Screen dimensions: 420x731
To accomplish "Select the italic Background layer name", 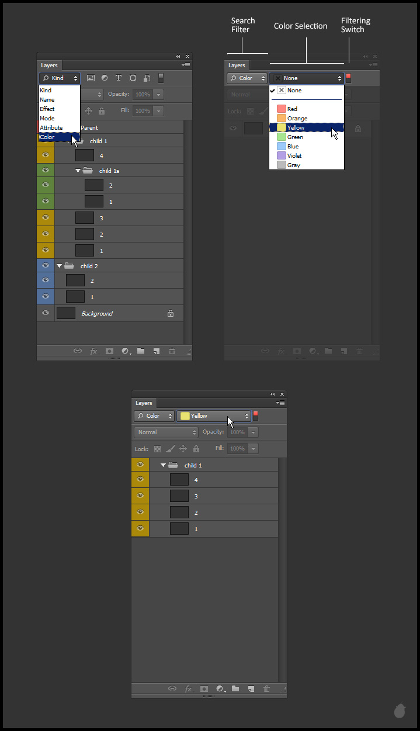I will coord(97,314).
